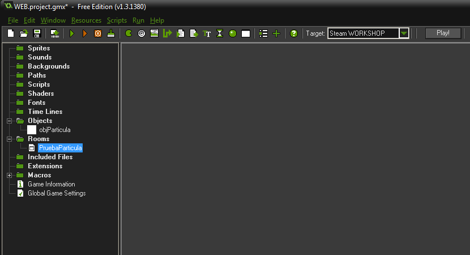This screenshot has height=255, width=470.
Task: Open the Window menu
Action: (x=53, y=20)
